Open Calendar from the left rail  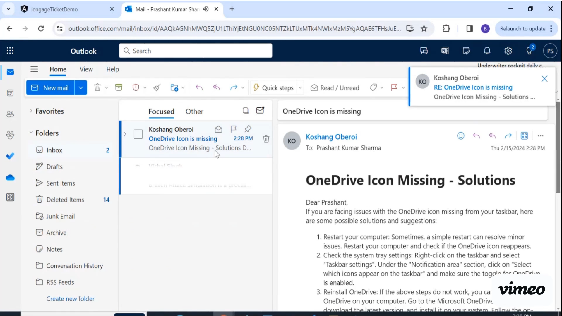[10, 93]
